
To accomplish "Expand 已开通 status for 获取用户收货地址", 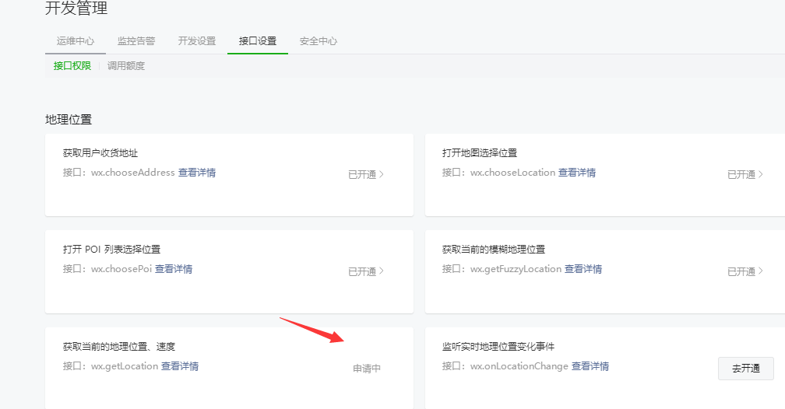I will (x=366, y=175).
